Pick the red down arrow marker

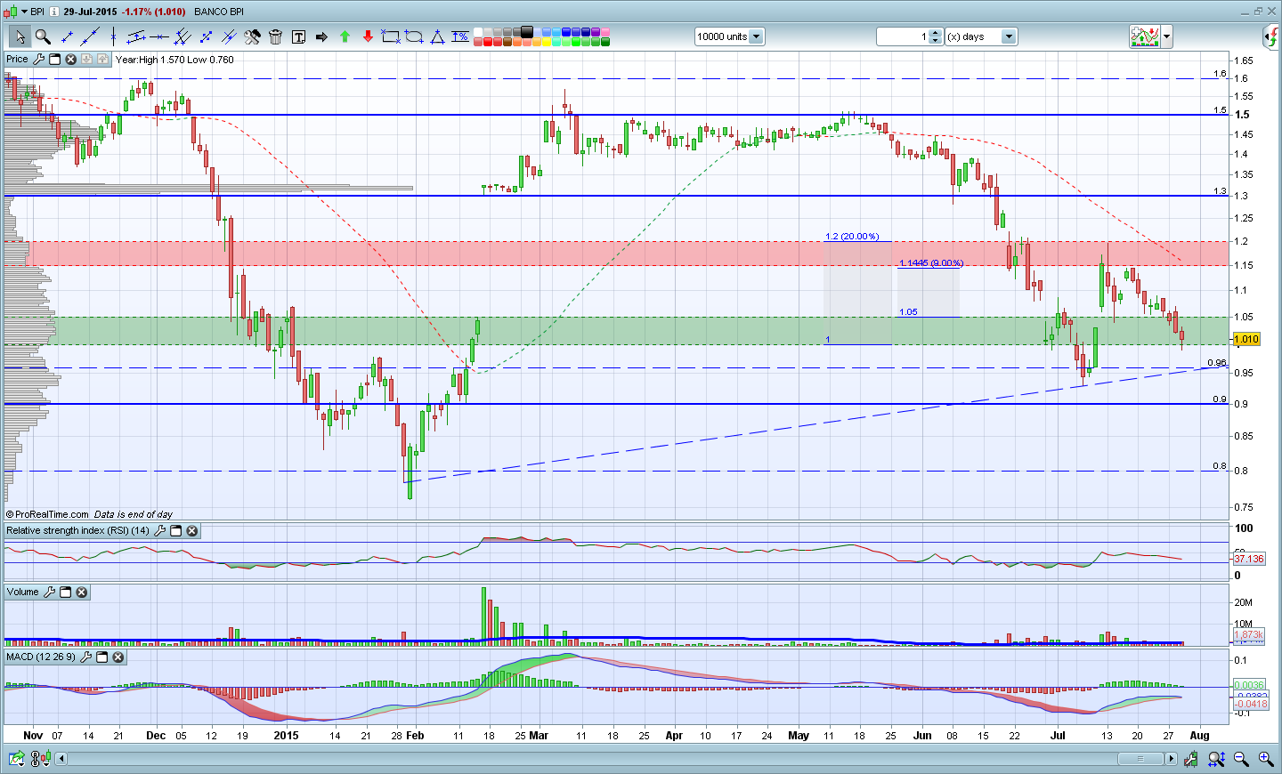pos(368,36)
